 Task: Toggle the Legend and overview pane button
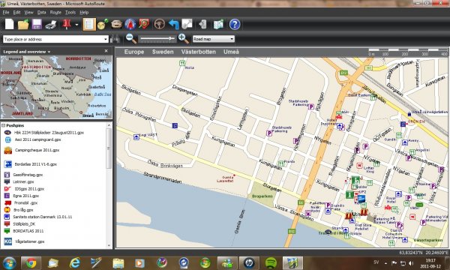tap(89, 25)
